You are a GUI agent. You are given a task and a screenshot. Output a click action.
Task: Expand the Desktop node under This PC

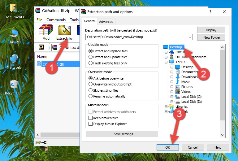click(172, 67)
